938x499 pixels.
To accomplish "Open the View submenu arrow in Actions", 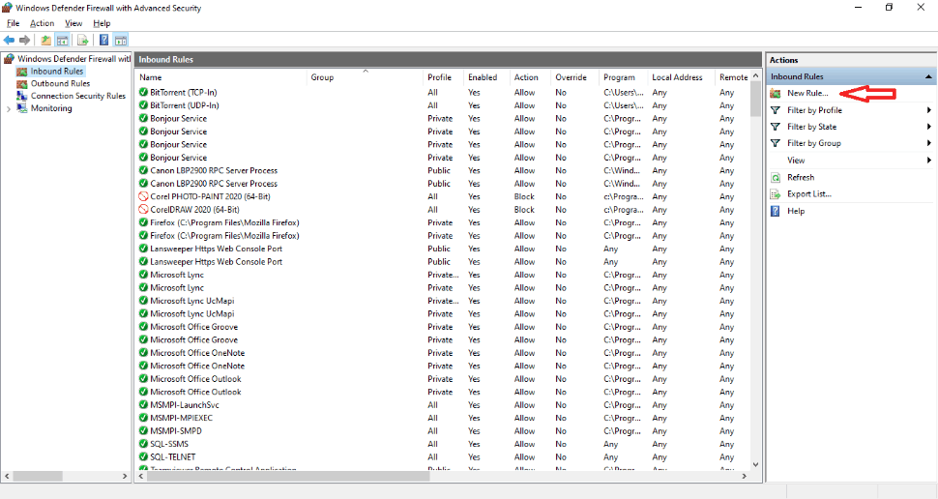I will tap(929, 161).
